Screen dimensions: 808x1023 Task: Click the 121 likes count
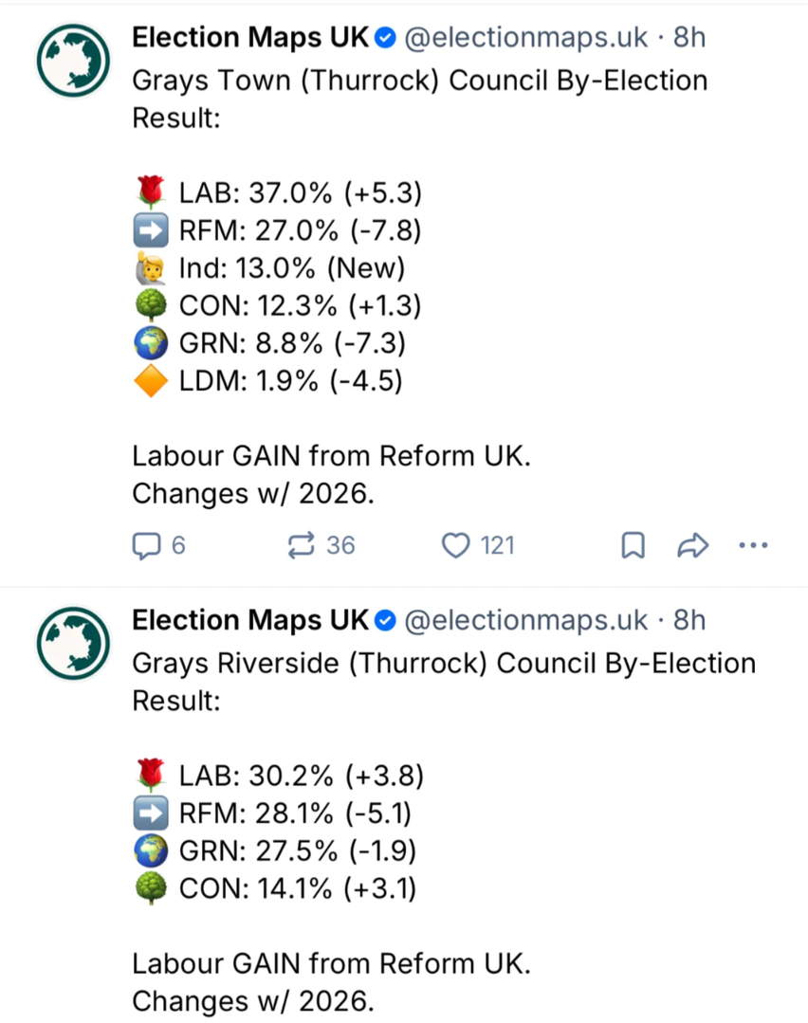[497, 545]
